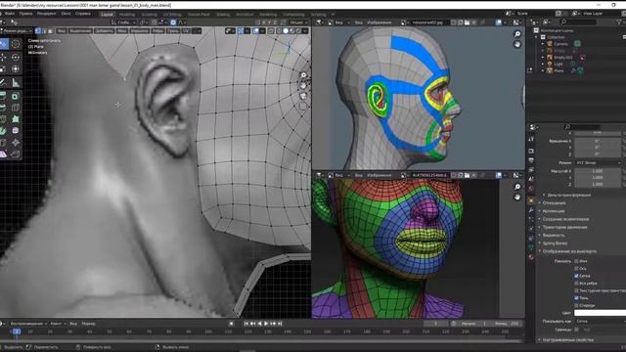Select the Inset Faces tool
The image size is (626, 352).
tap(16, 96)
